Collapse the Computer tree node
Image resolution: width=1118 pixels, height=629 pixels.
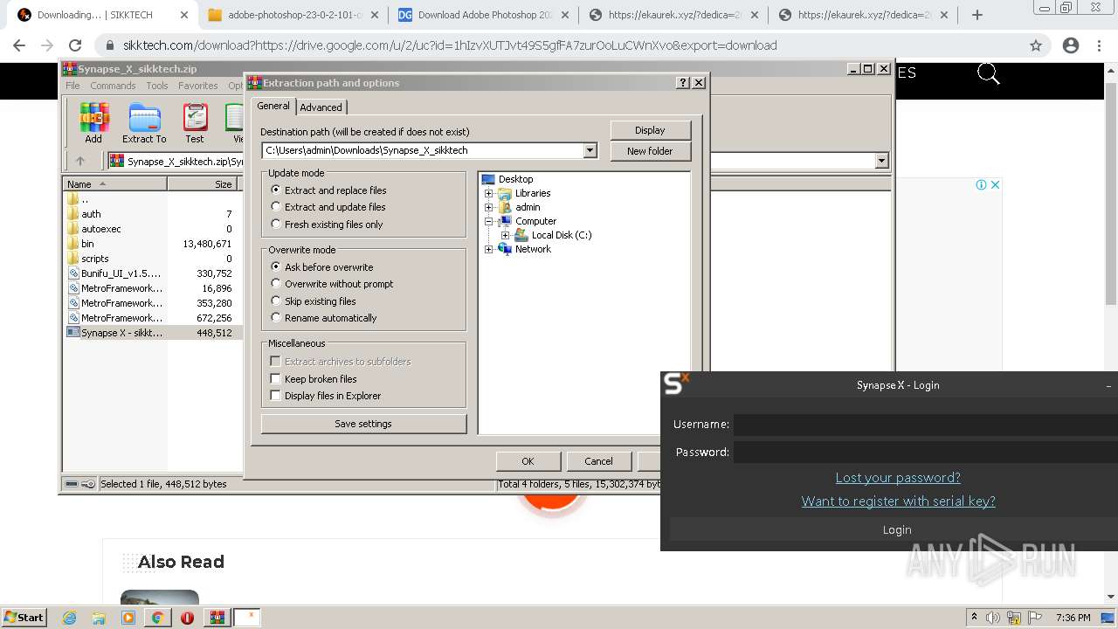coord(489,221)
